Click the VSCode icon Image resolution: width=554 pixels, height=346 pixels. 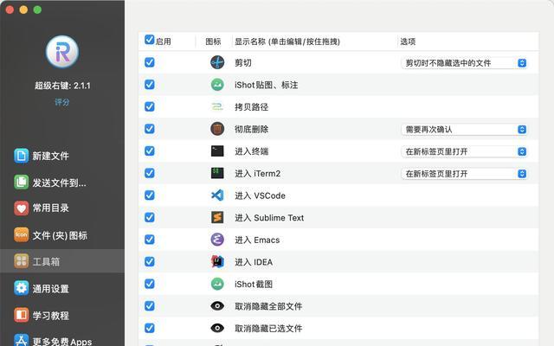click(217, 195)
